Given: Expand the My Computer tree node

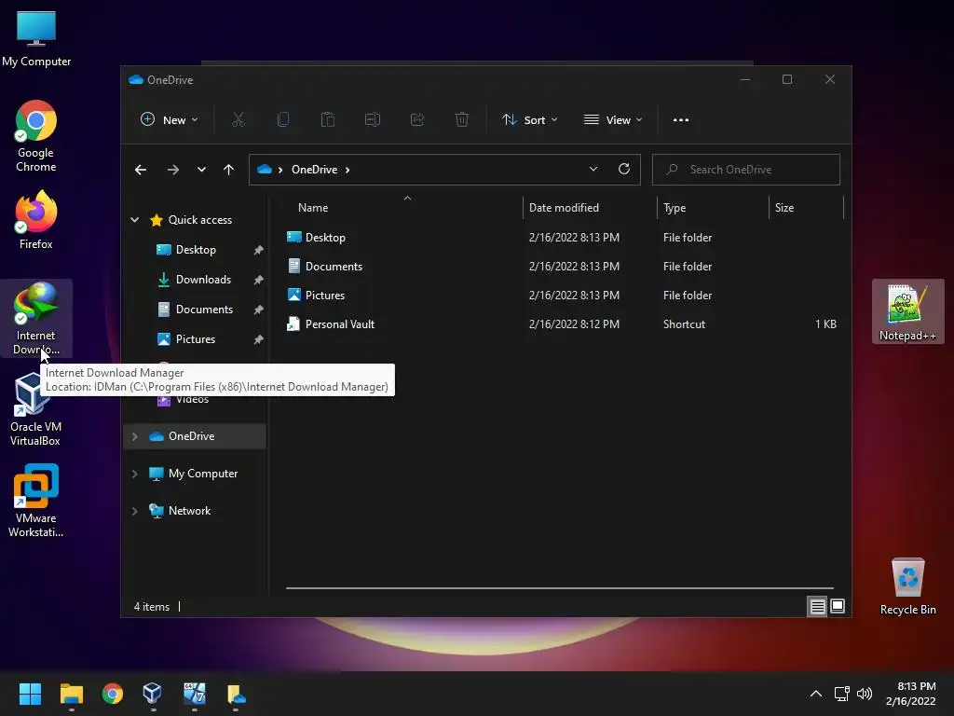Looking at the screenshot, I should 134,474.
